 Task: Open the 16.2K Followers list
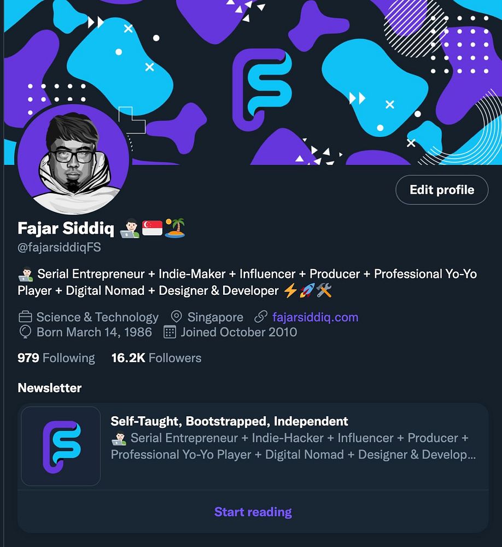(156, 358)
